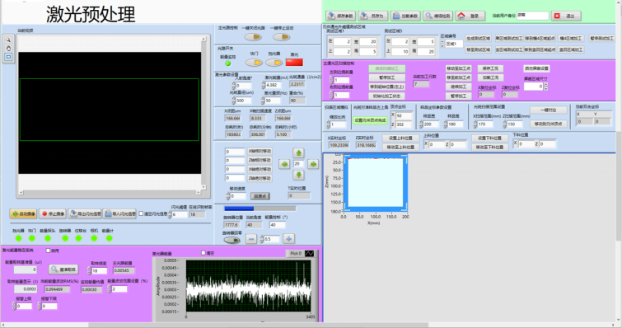Screen dimensions: 622x328
Task: Click the green left arrow jog button
Action: (x=284, y=164)
